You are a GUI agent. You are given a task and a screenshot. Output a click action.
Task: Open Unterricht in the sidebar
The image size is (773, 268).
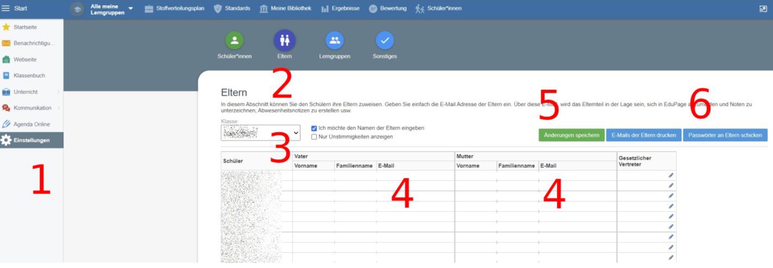pos(32,92)
